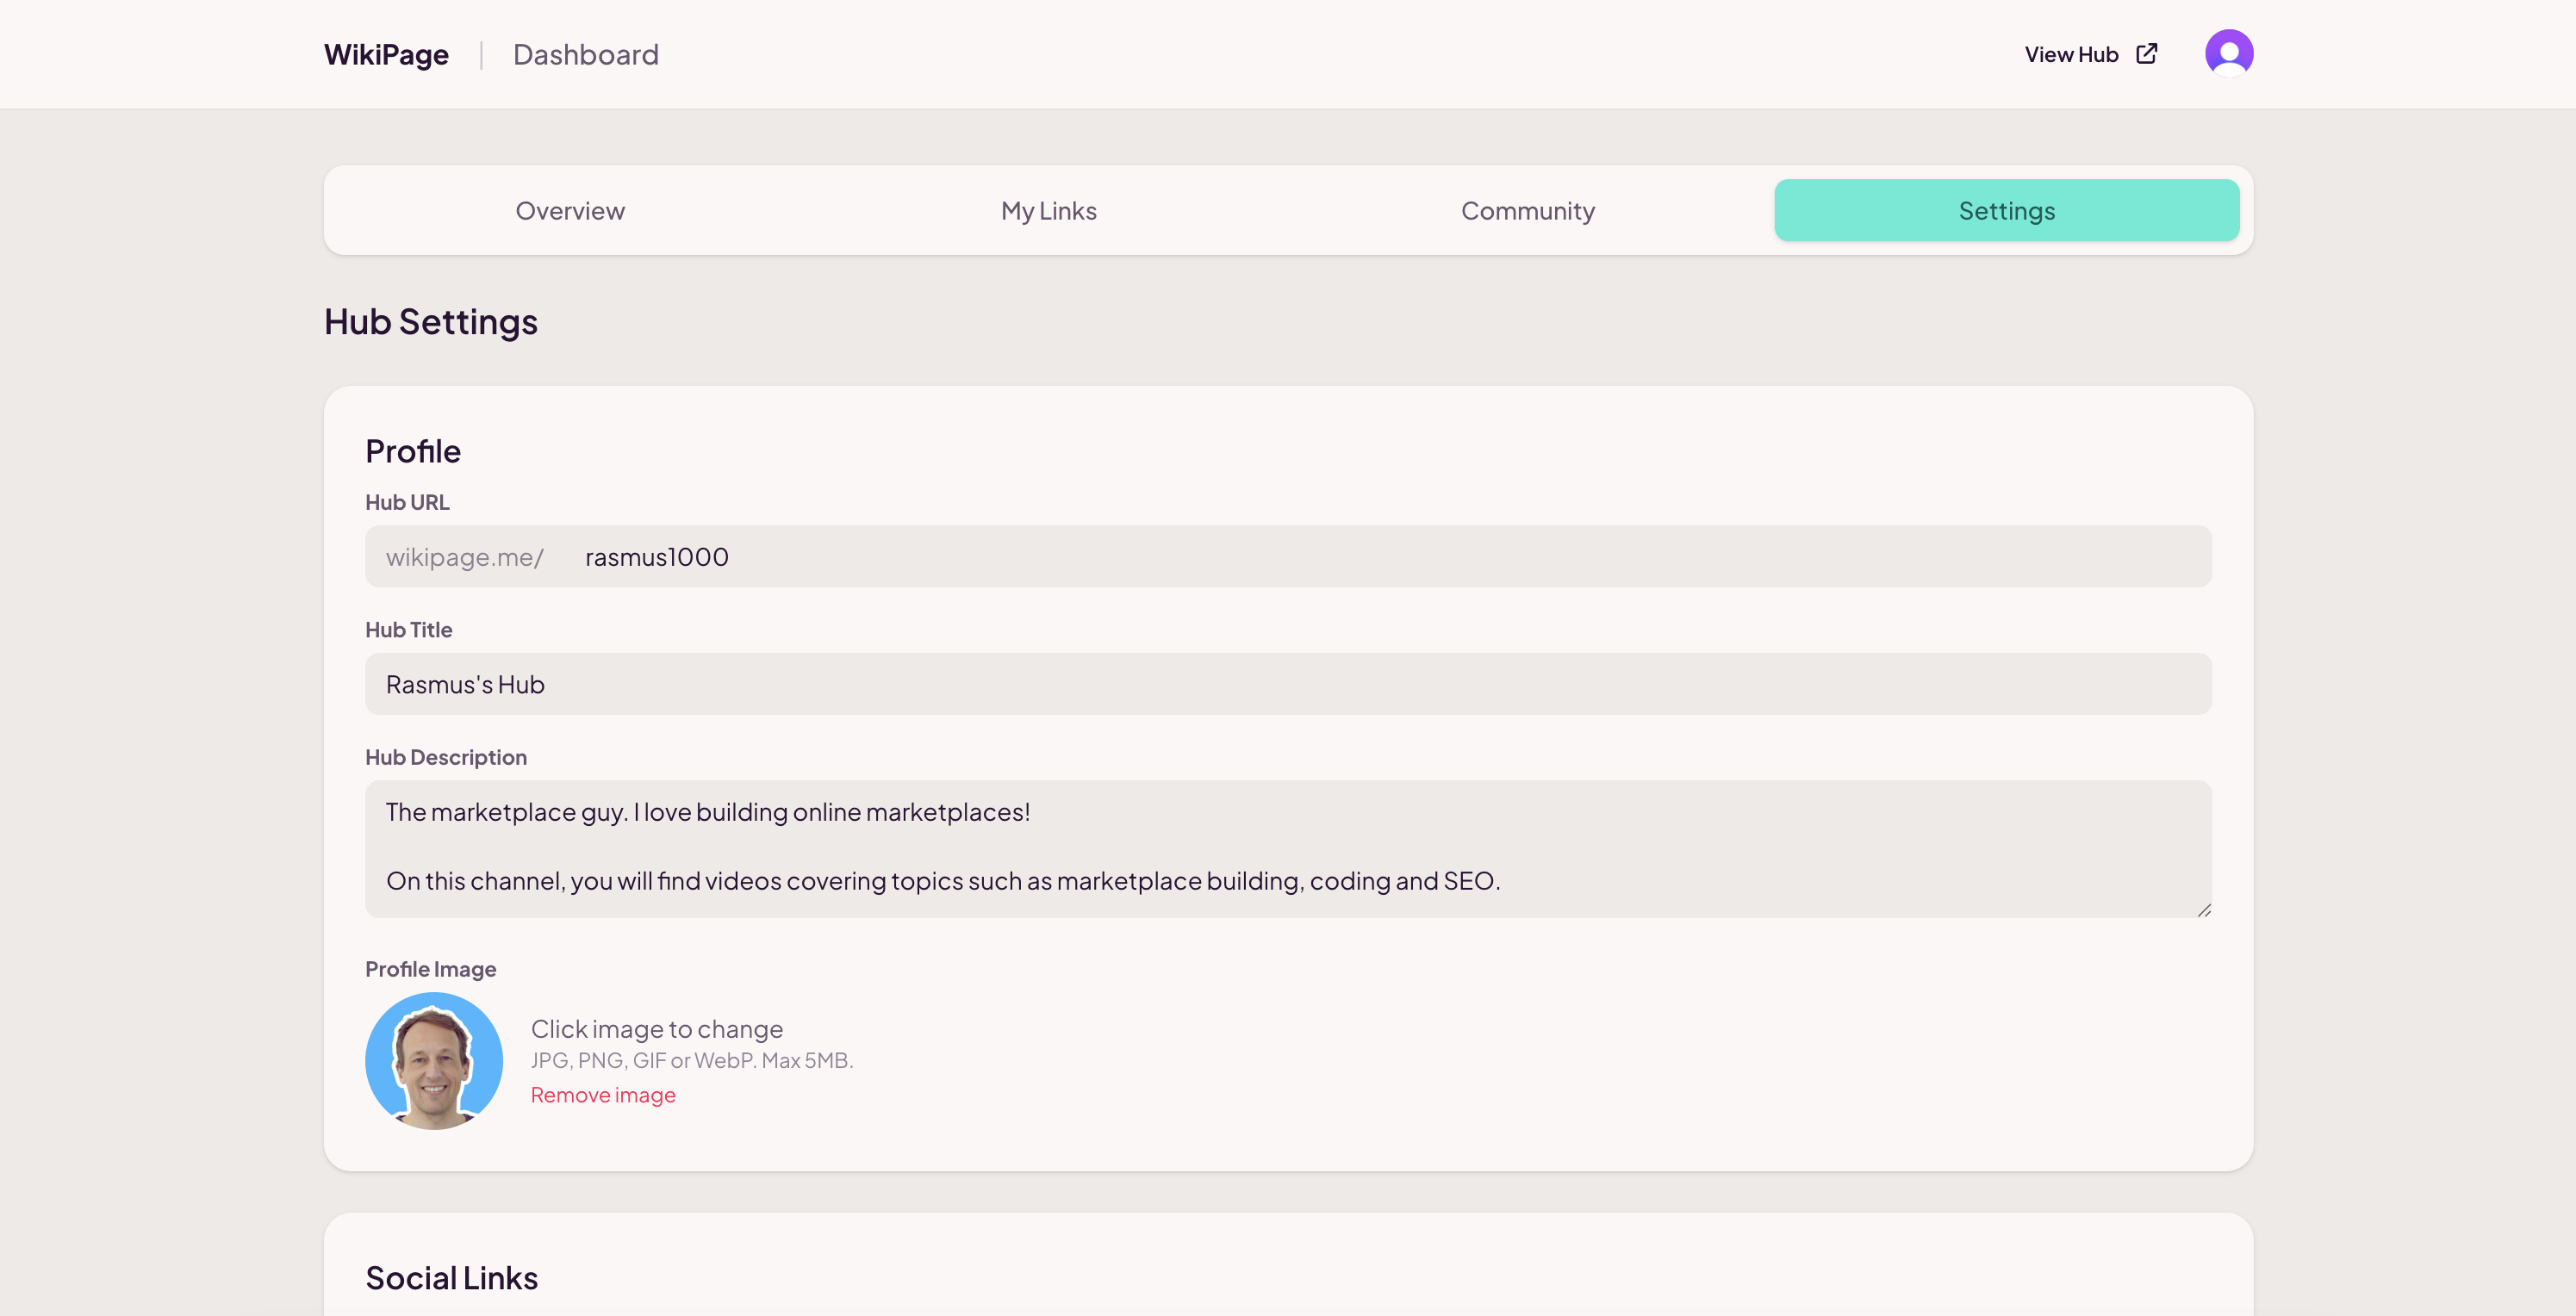
Task: Click the purple user avatar icon
Action: tap(2228, 53)
